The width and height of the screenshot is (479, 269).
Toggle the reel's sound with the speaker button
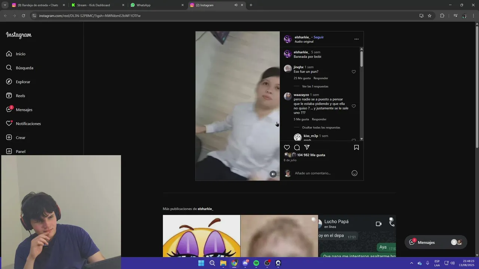(x=273, y=174)
